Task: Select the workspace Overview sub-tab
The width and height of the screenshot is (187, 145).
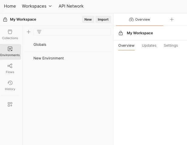Action: coord(126,46)
